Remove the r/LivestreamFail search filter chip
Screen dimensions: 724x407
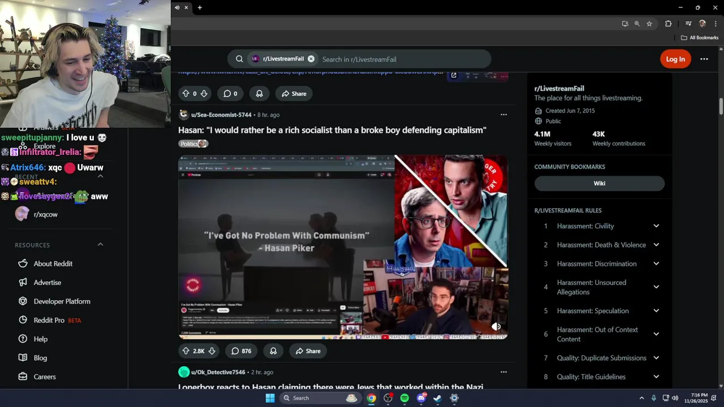click(311, 59)
